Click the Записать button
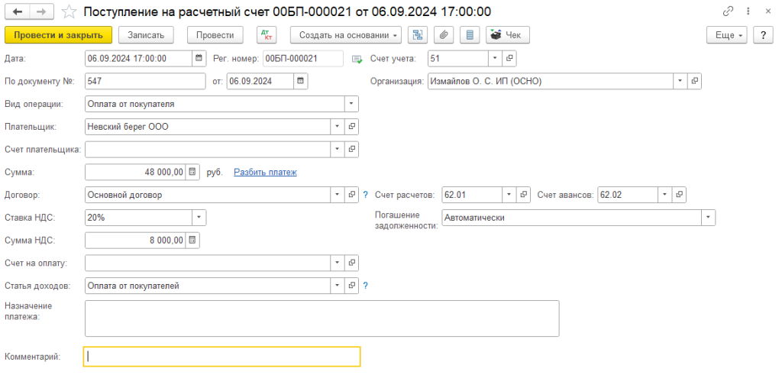The width and height of the screenshot is (782, 375). tap(146, 35)
